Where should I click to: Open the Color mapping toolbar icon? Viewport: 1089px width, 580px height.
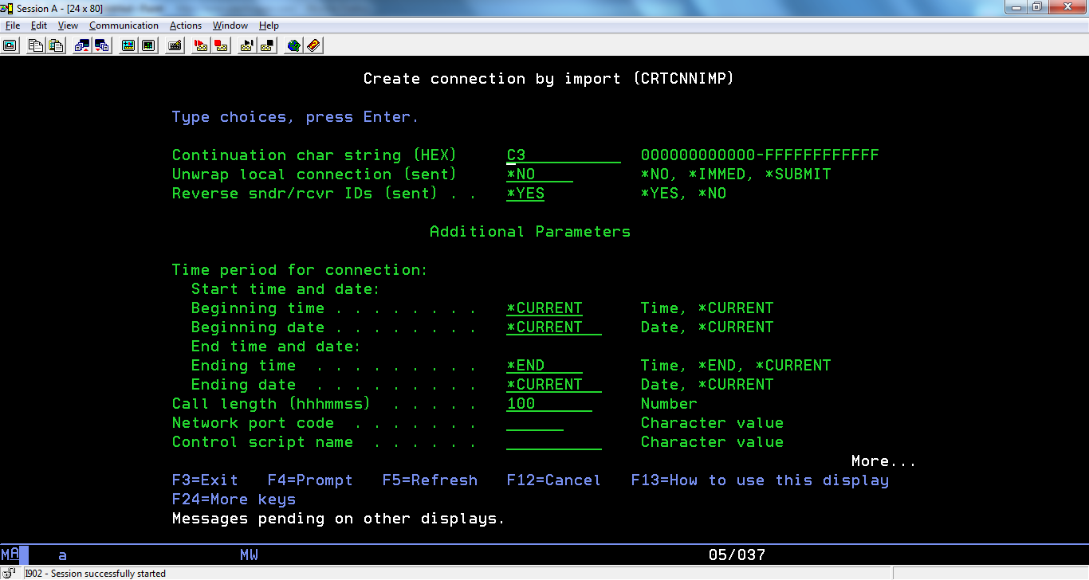pos(148,45)
